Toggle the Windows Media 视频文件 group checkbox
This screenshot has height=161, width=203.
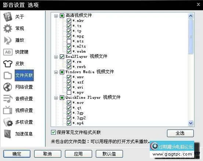pos(62,72)
